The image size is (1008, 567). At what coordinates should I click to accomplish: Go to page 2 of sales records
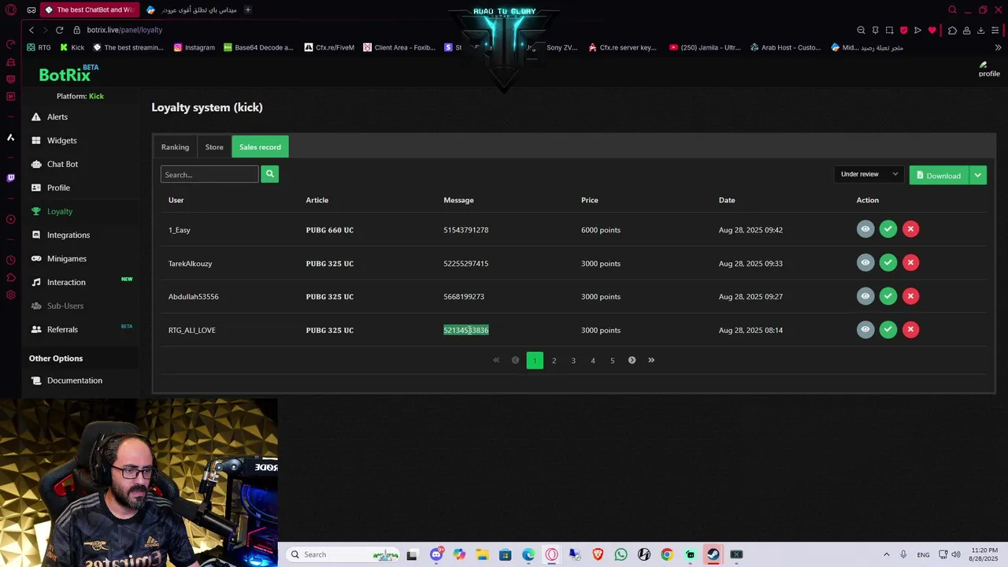point(554,360)
